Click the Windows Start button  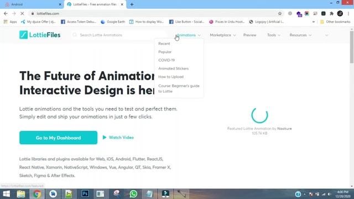pos(6,194)
